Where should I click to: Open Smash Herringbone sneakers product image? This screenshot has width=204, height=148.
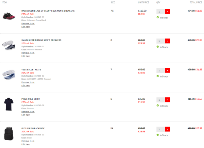click(9, 45)
